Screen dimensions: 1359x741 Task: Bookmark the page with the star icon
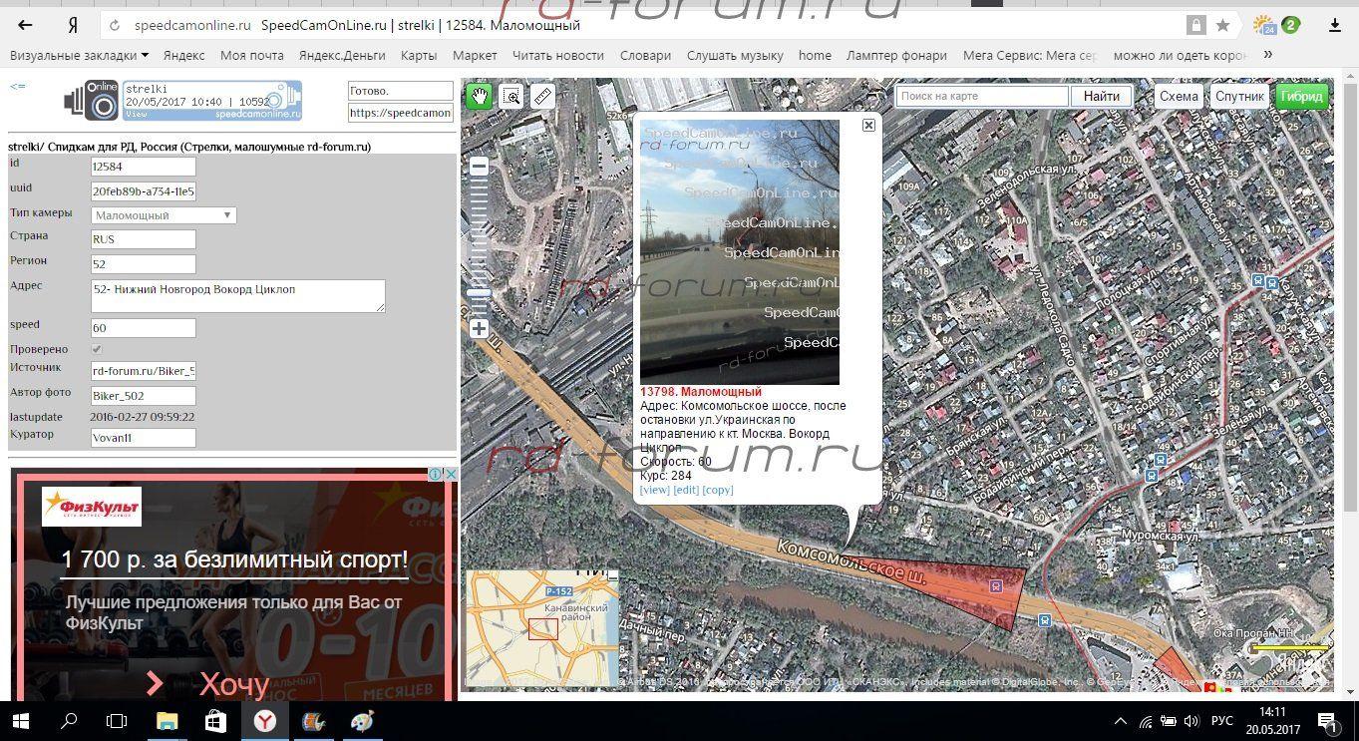coord(1222,25)
